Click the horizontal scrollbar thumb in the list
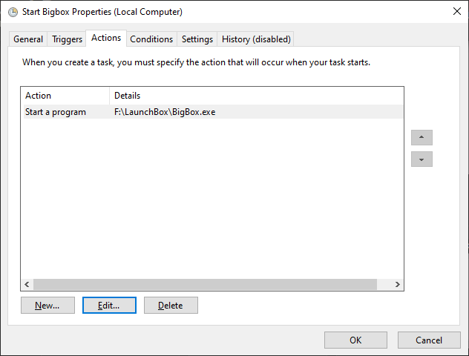This screenshot has width=469, height=356. click(205, 284)
